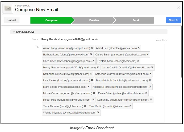Select the Compose step

[x=51, y=20]
